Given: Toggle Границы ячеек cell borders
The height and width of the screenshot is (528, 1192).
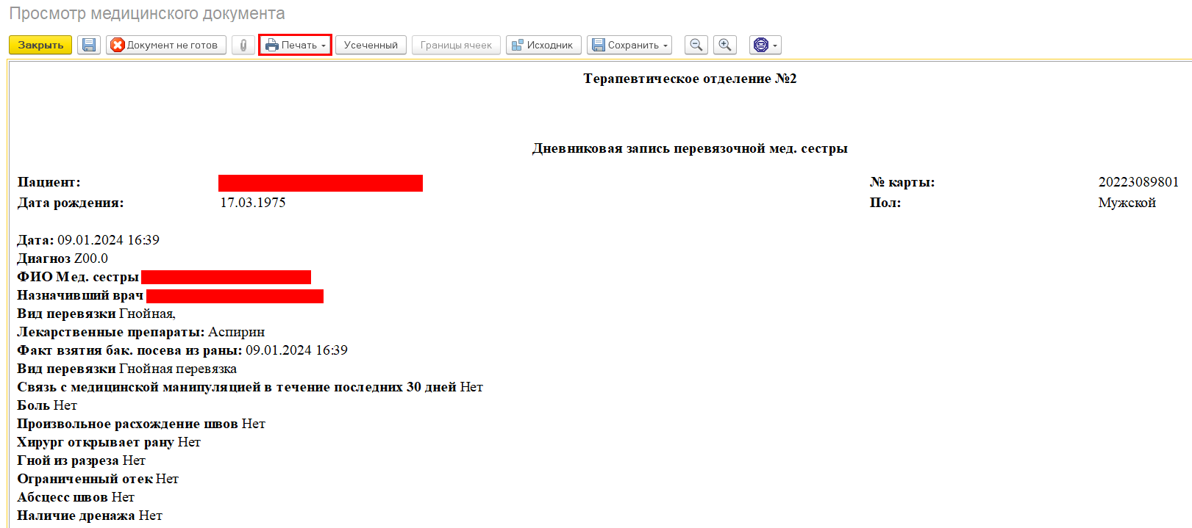Looking at the screenshot, I should coord(456,45).
